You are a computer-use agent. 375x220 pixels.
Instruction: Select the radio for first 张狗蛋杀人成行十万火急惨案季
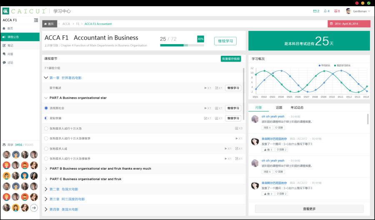click(x=46, y=138)
